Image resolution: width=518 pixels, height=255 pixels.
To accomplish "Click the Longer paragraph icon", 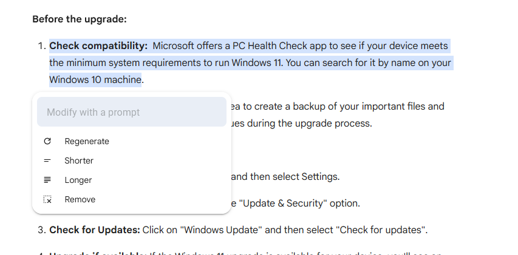I will pos(47,180).
